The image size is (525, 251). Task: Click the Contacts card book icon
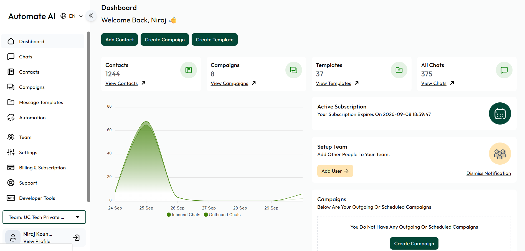(189, 70)
